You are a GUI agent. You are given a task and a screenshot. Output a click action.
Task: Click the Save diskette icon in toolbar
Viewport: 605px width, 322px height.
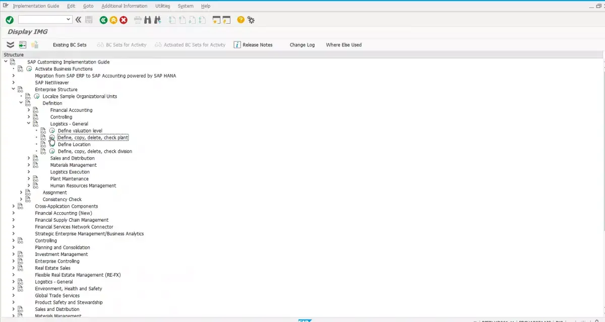89,20
